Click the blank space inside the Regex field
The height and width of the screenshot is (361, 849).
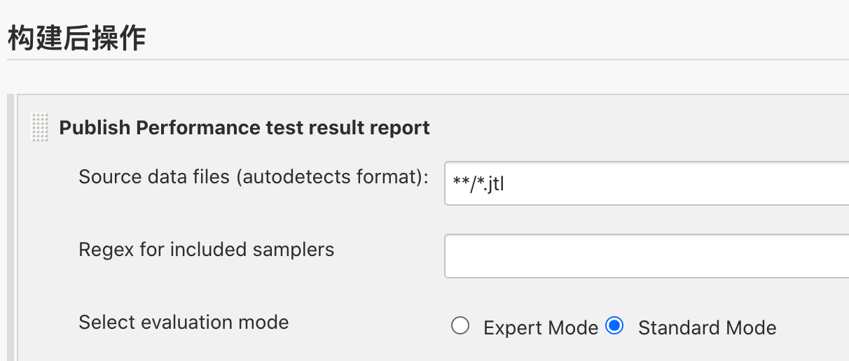[x=630, y=257]
